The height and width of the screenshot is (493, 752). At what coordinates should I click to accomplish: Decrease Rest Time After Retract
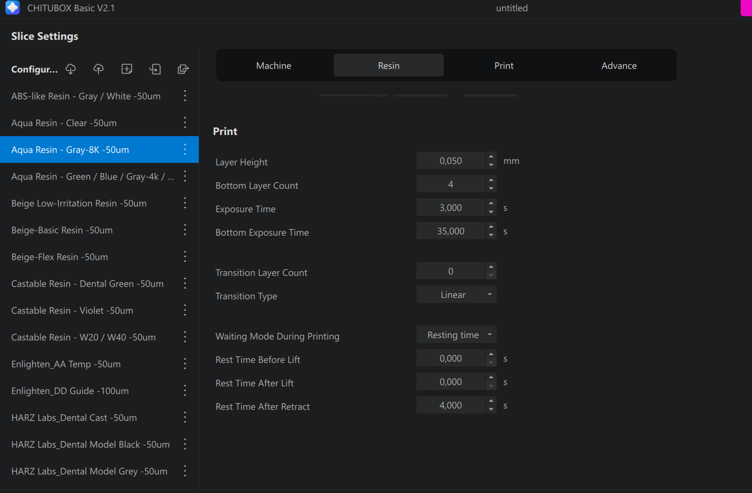491,410
